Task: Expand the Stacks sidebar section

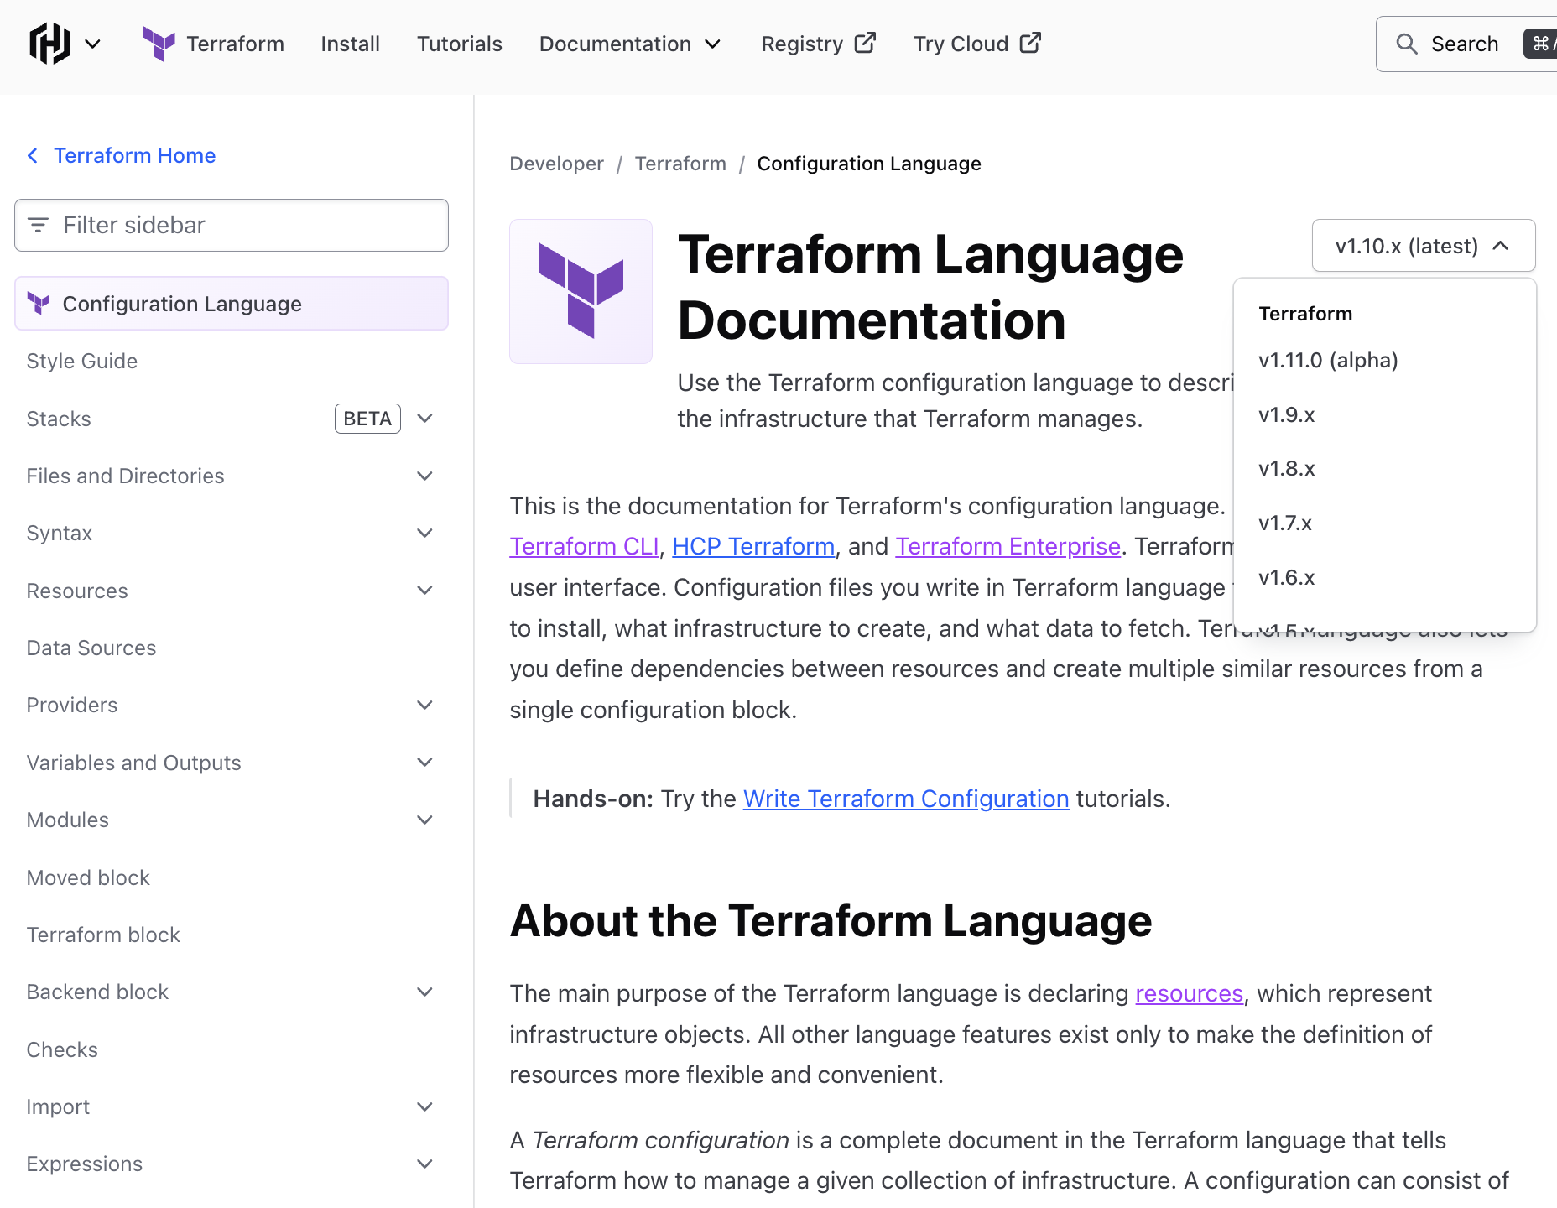Action: tap(424, 419)
